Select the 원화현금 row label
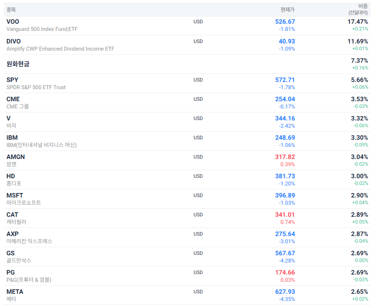Viewport: 380px width, 305px height. click(x=18, y=64)
